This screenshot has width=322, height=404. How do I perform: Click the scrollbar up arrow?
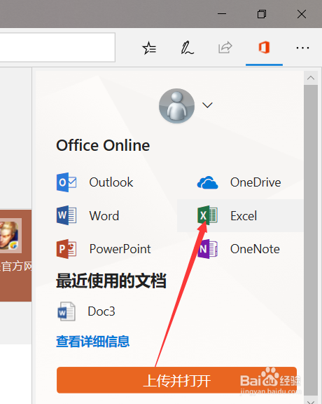click(311, 78)
